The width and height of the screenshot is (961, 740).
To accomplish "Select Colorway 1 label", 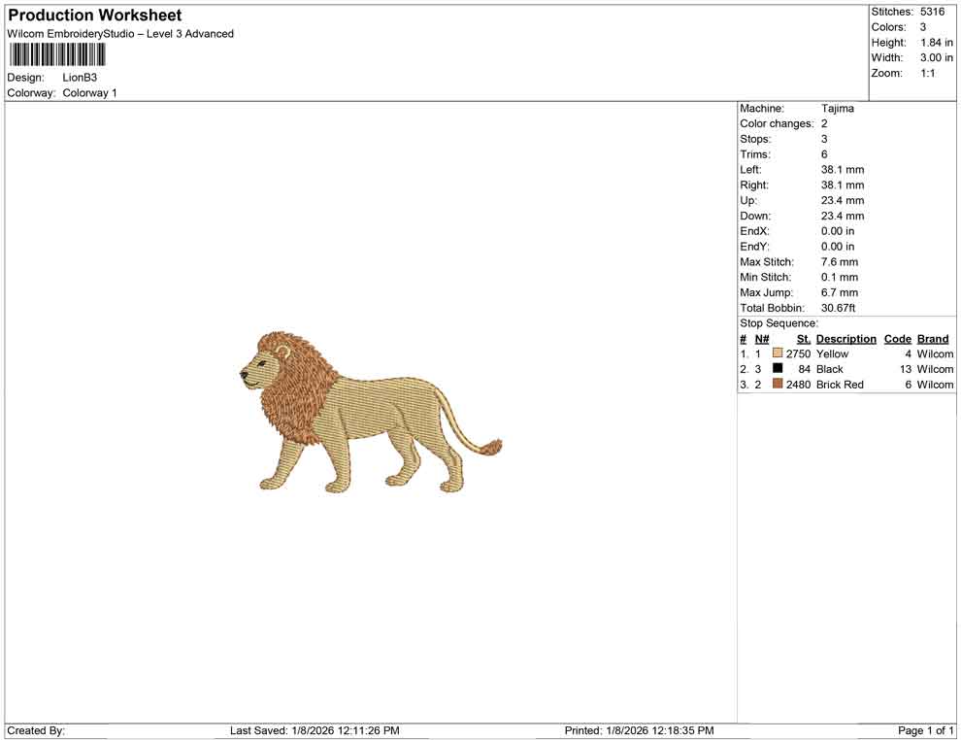I will 89,92.
